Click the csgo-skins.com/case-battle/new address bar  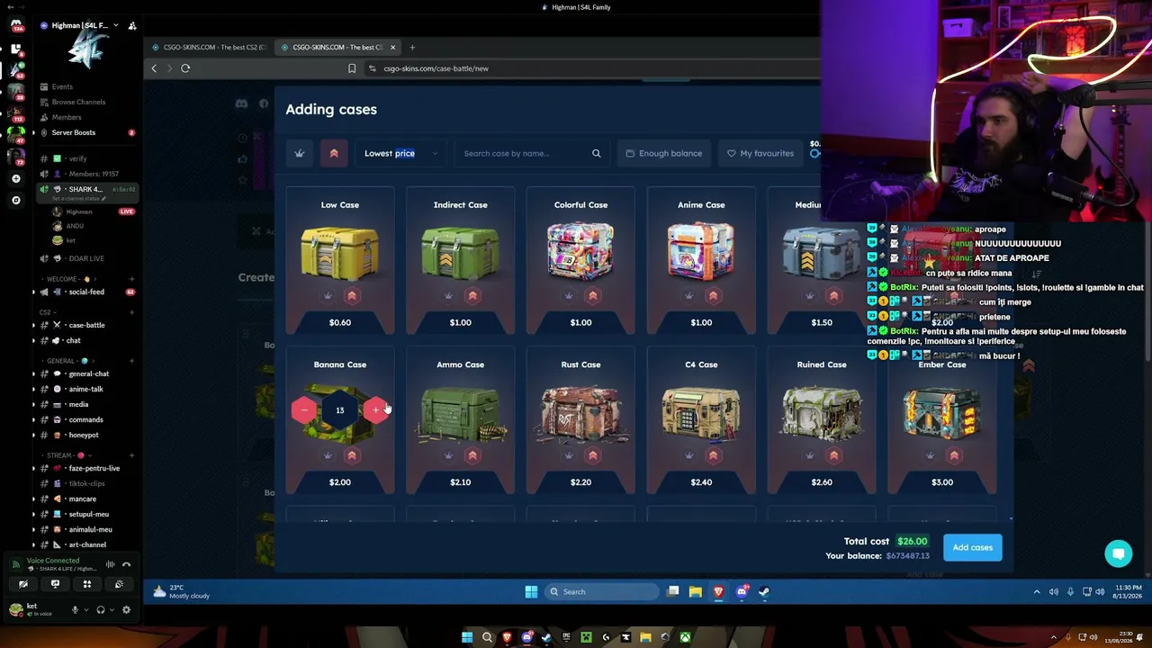[x=594, y=68]
